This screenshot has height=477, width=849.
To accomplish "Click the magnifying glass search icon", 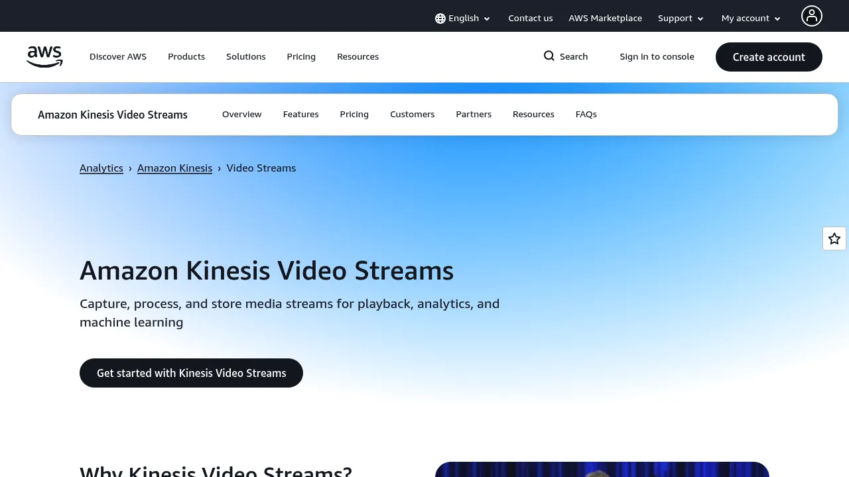I will (x=549, y=56).
